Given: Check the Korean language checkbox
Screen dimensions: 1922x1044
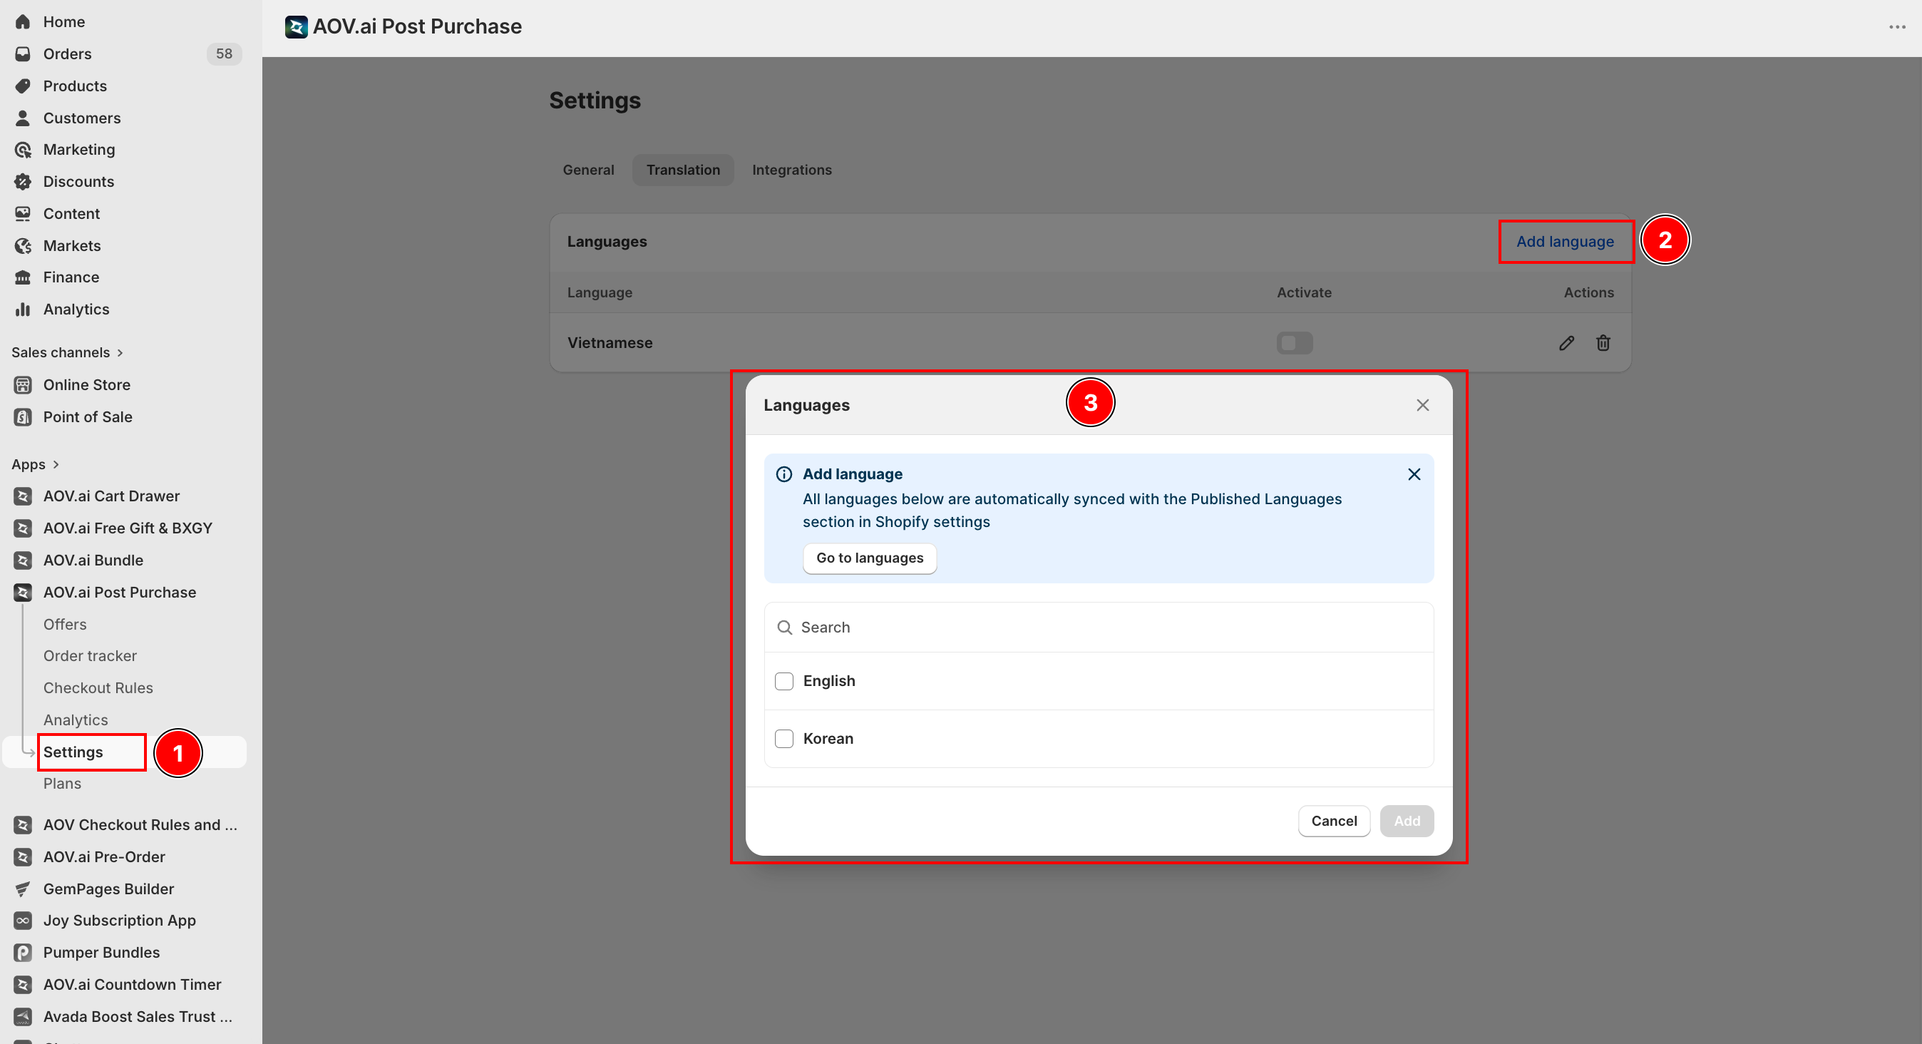Looking at the screenshot, I should pyautogui.click(x=783, y=739).
